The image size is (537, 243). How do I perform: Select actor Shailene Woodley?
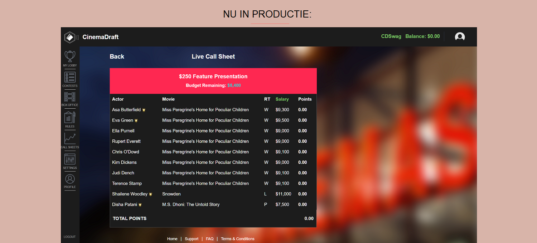pyautogui.click(x=130, y=194)
